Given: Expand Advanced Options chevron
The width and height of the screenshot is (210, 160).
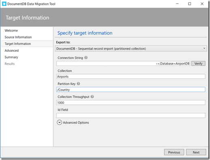Looking at the screenshot, I should 59,122.
